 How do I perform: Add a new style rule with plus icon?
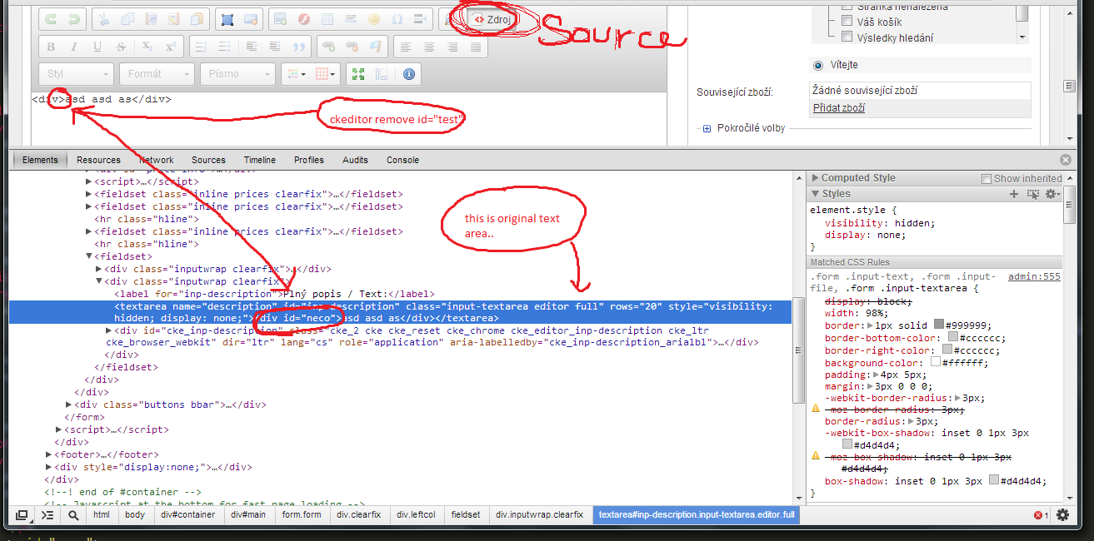point(1014,194)
